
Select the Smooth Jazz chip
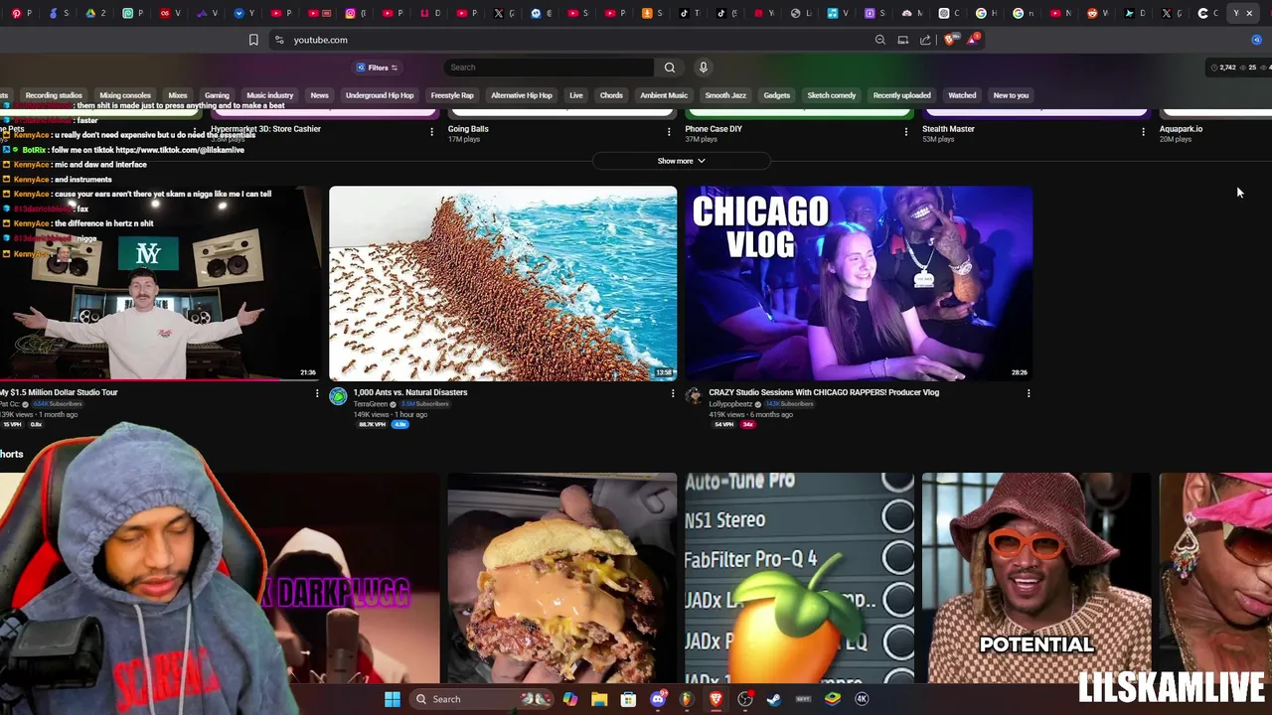[725, 95]
